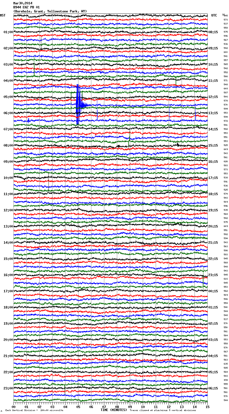Click the 12:15 UTC time label
The width and height of the screenshot is (229, 414).
pyautogui.click(x=213, y=97)
